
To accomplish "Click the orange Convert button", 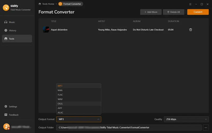I will pos(198,12).
